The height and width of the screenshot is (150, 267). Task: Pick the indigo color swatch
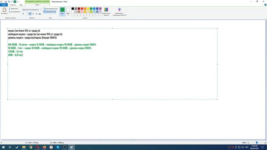[97, 8]
